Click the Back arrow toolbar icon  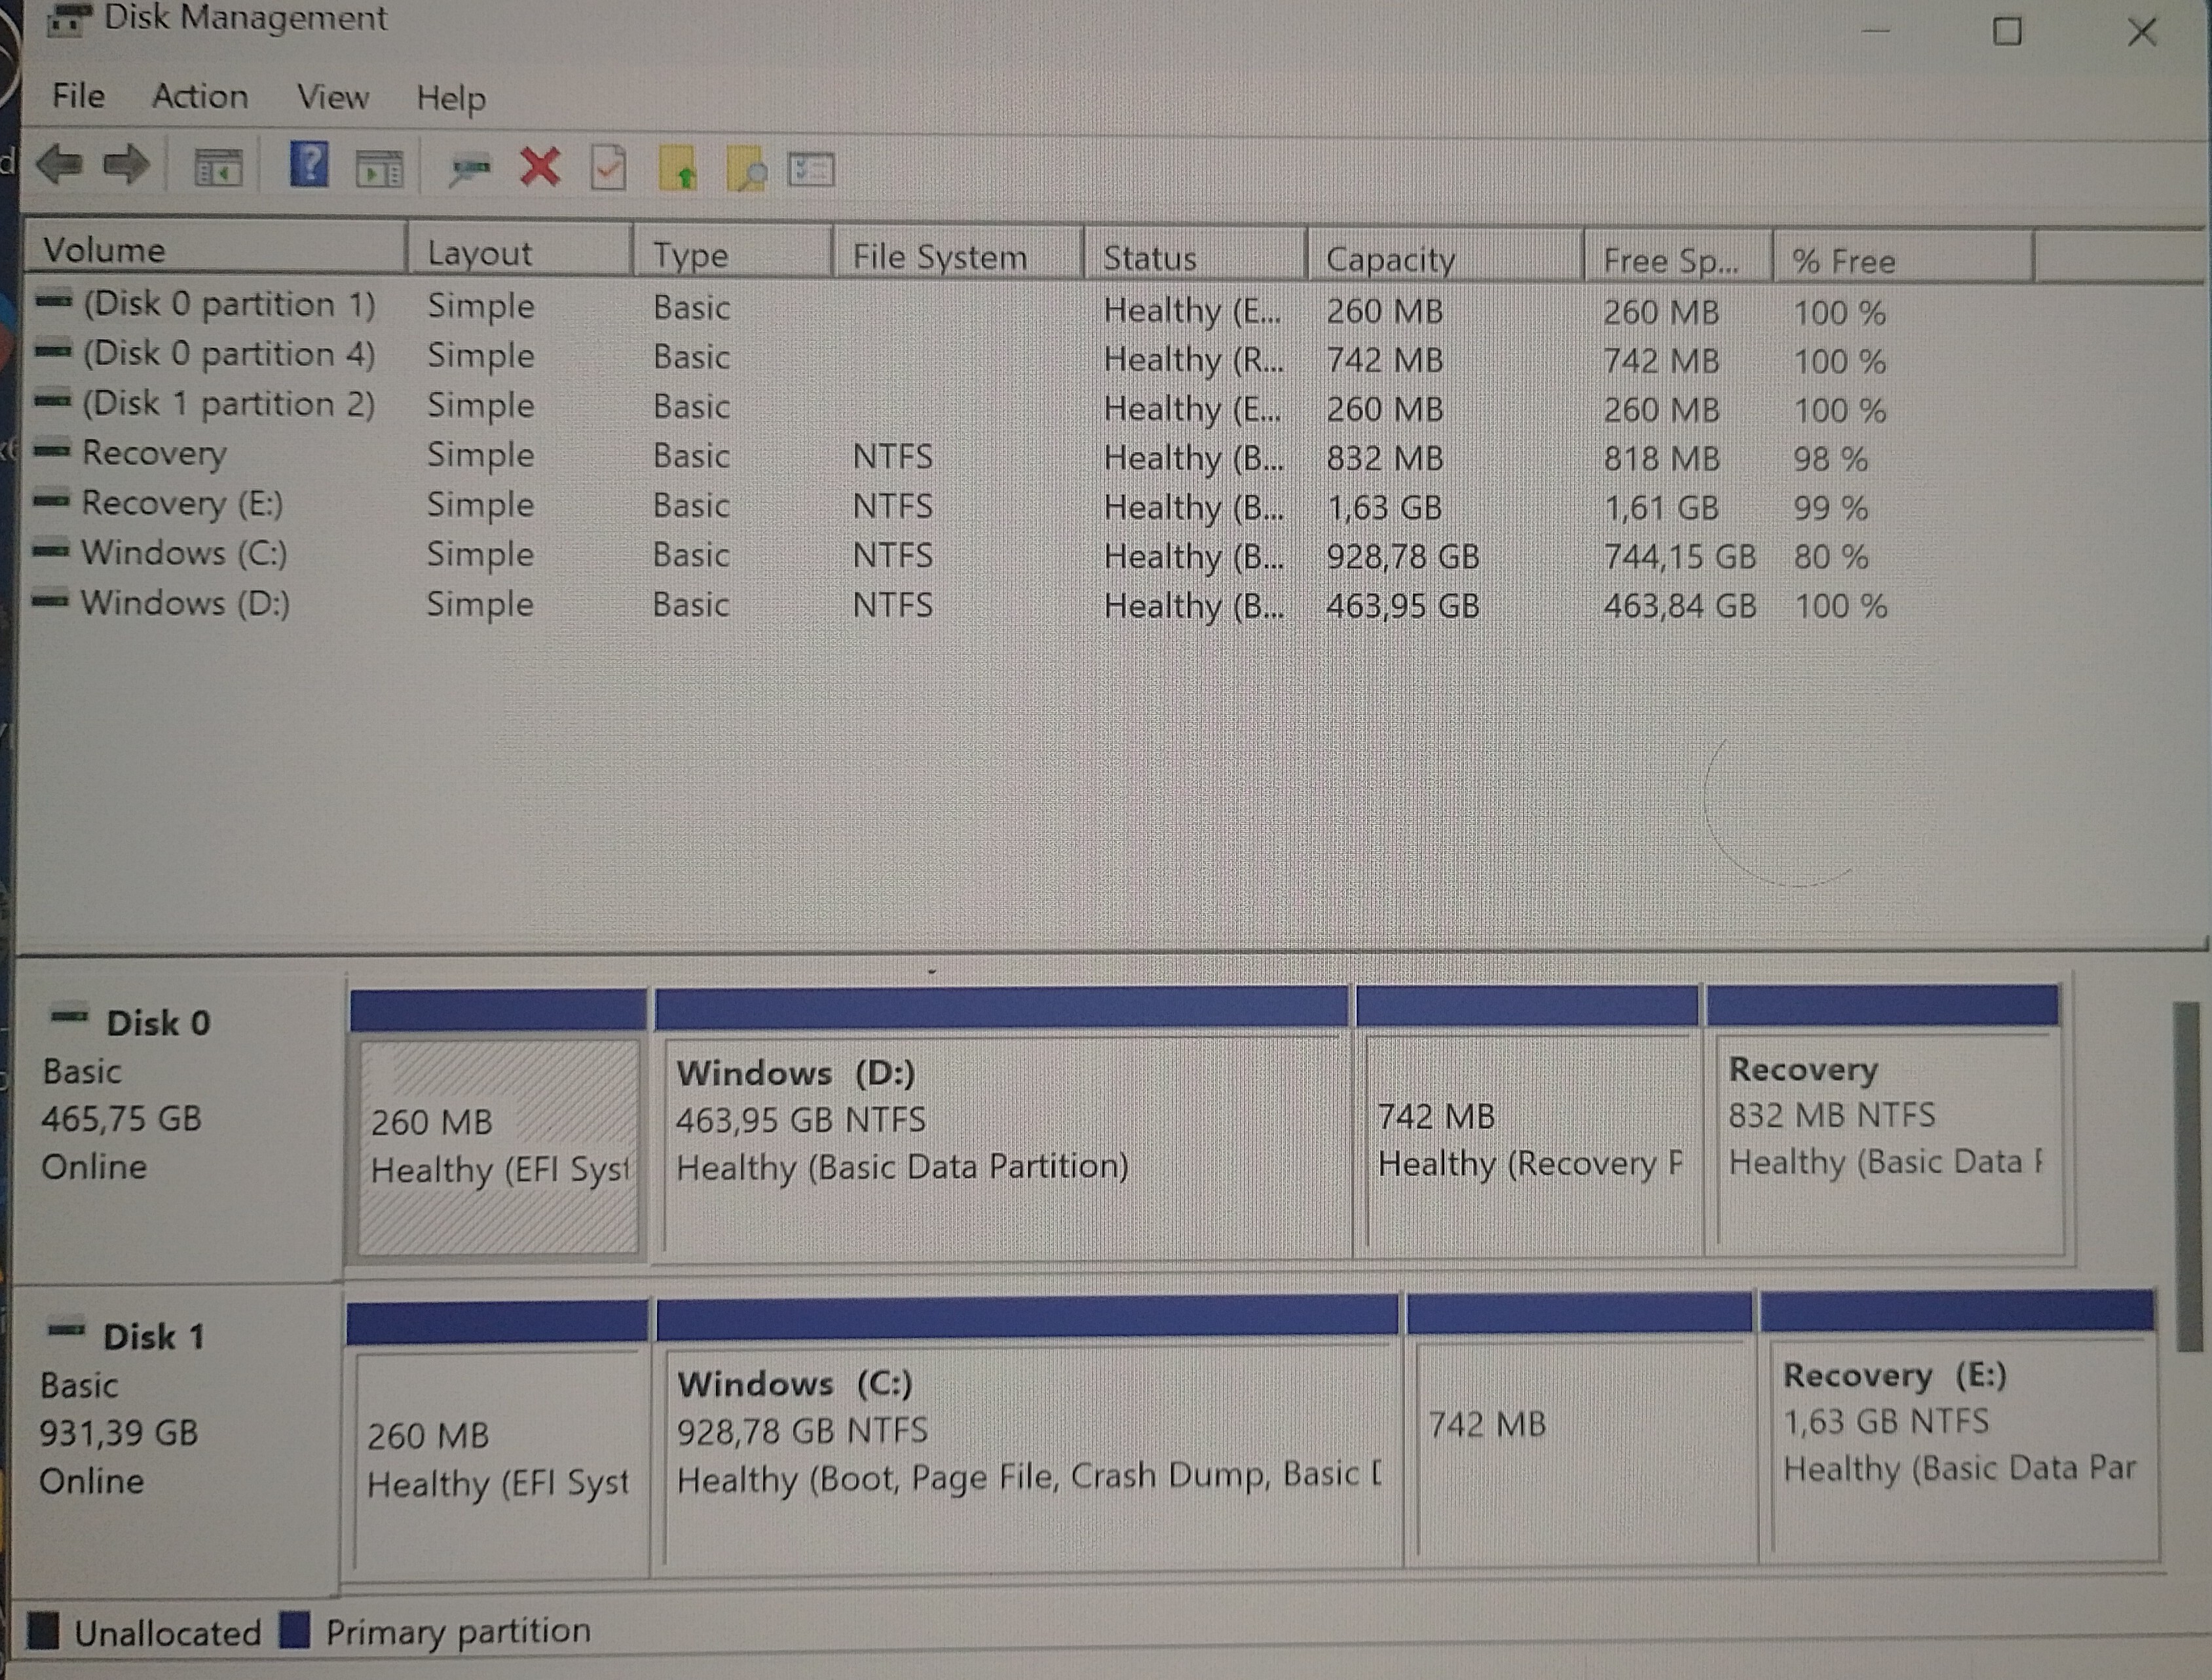pyautogui.click(x=60, y=164)
